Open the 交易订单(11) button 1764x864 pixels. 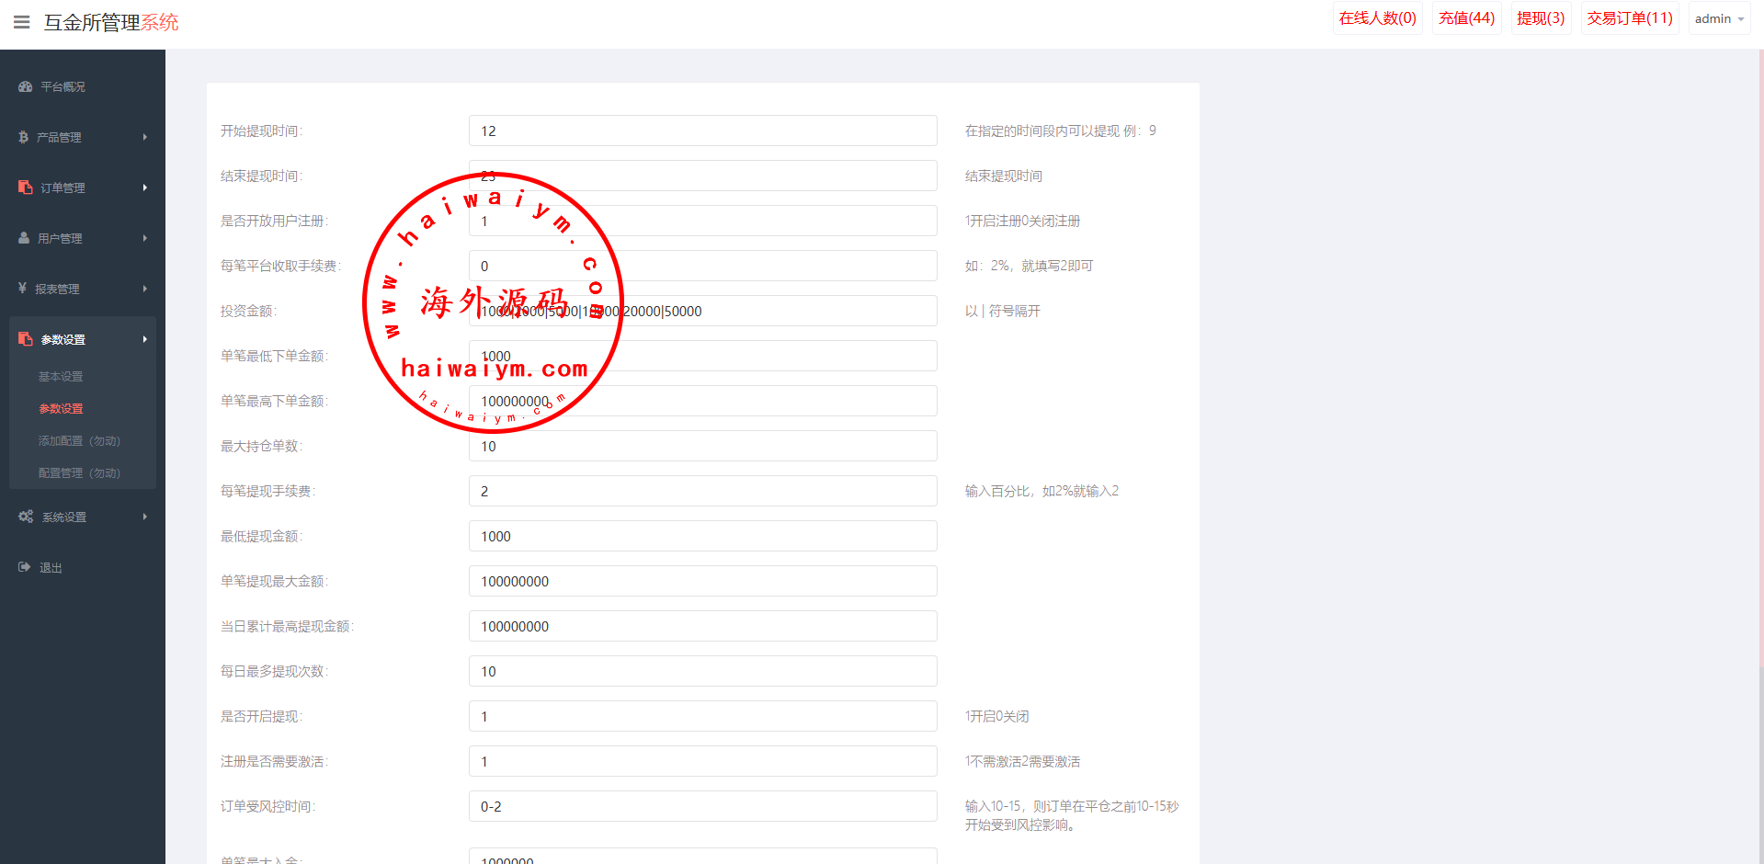(1630, 18)
